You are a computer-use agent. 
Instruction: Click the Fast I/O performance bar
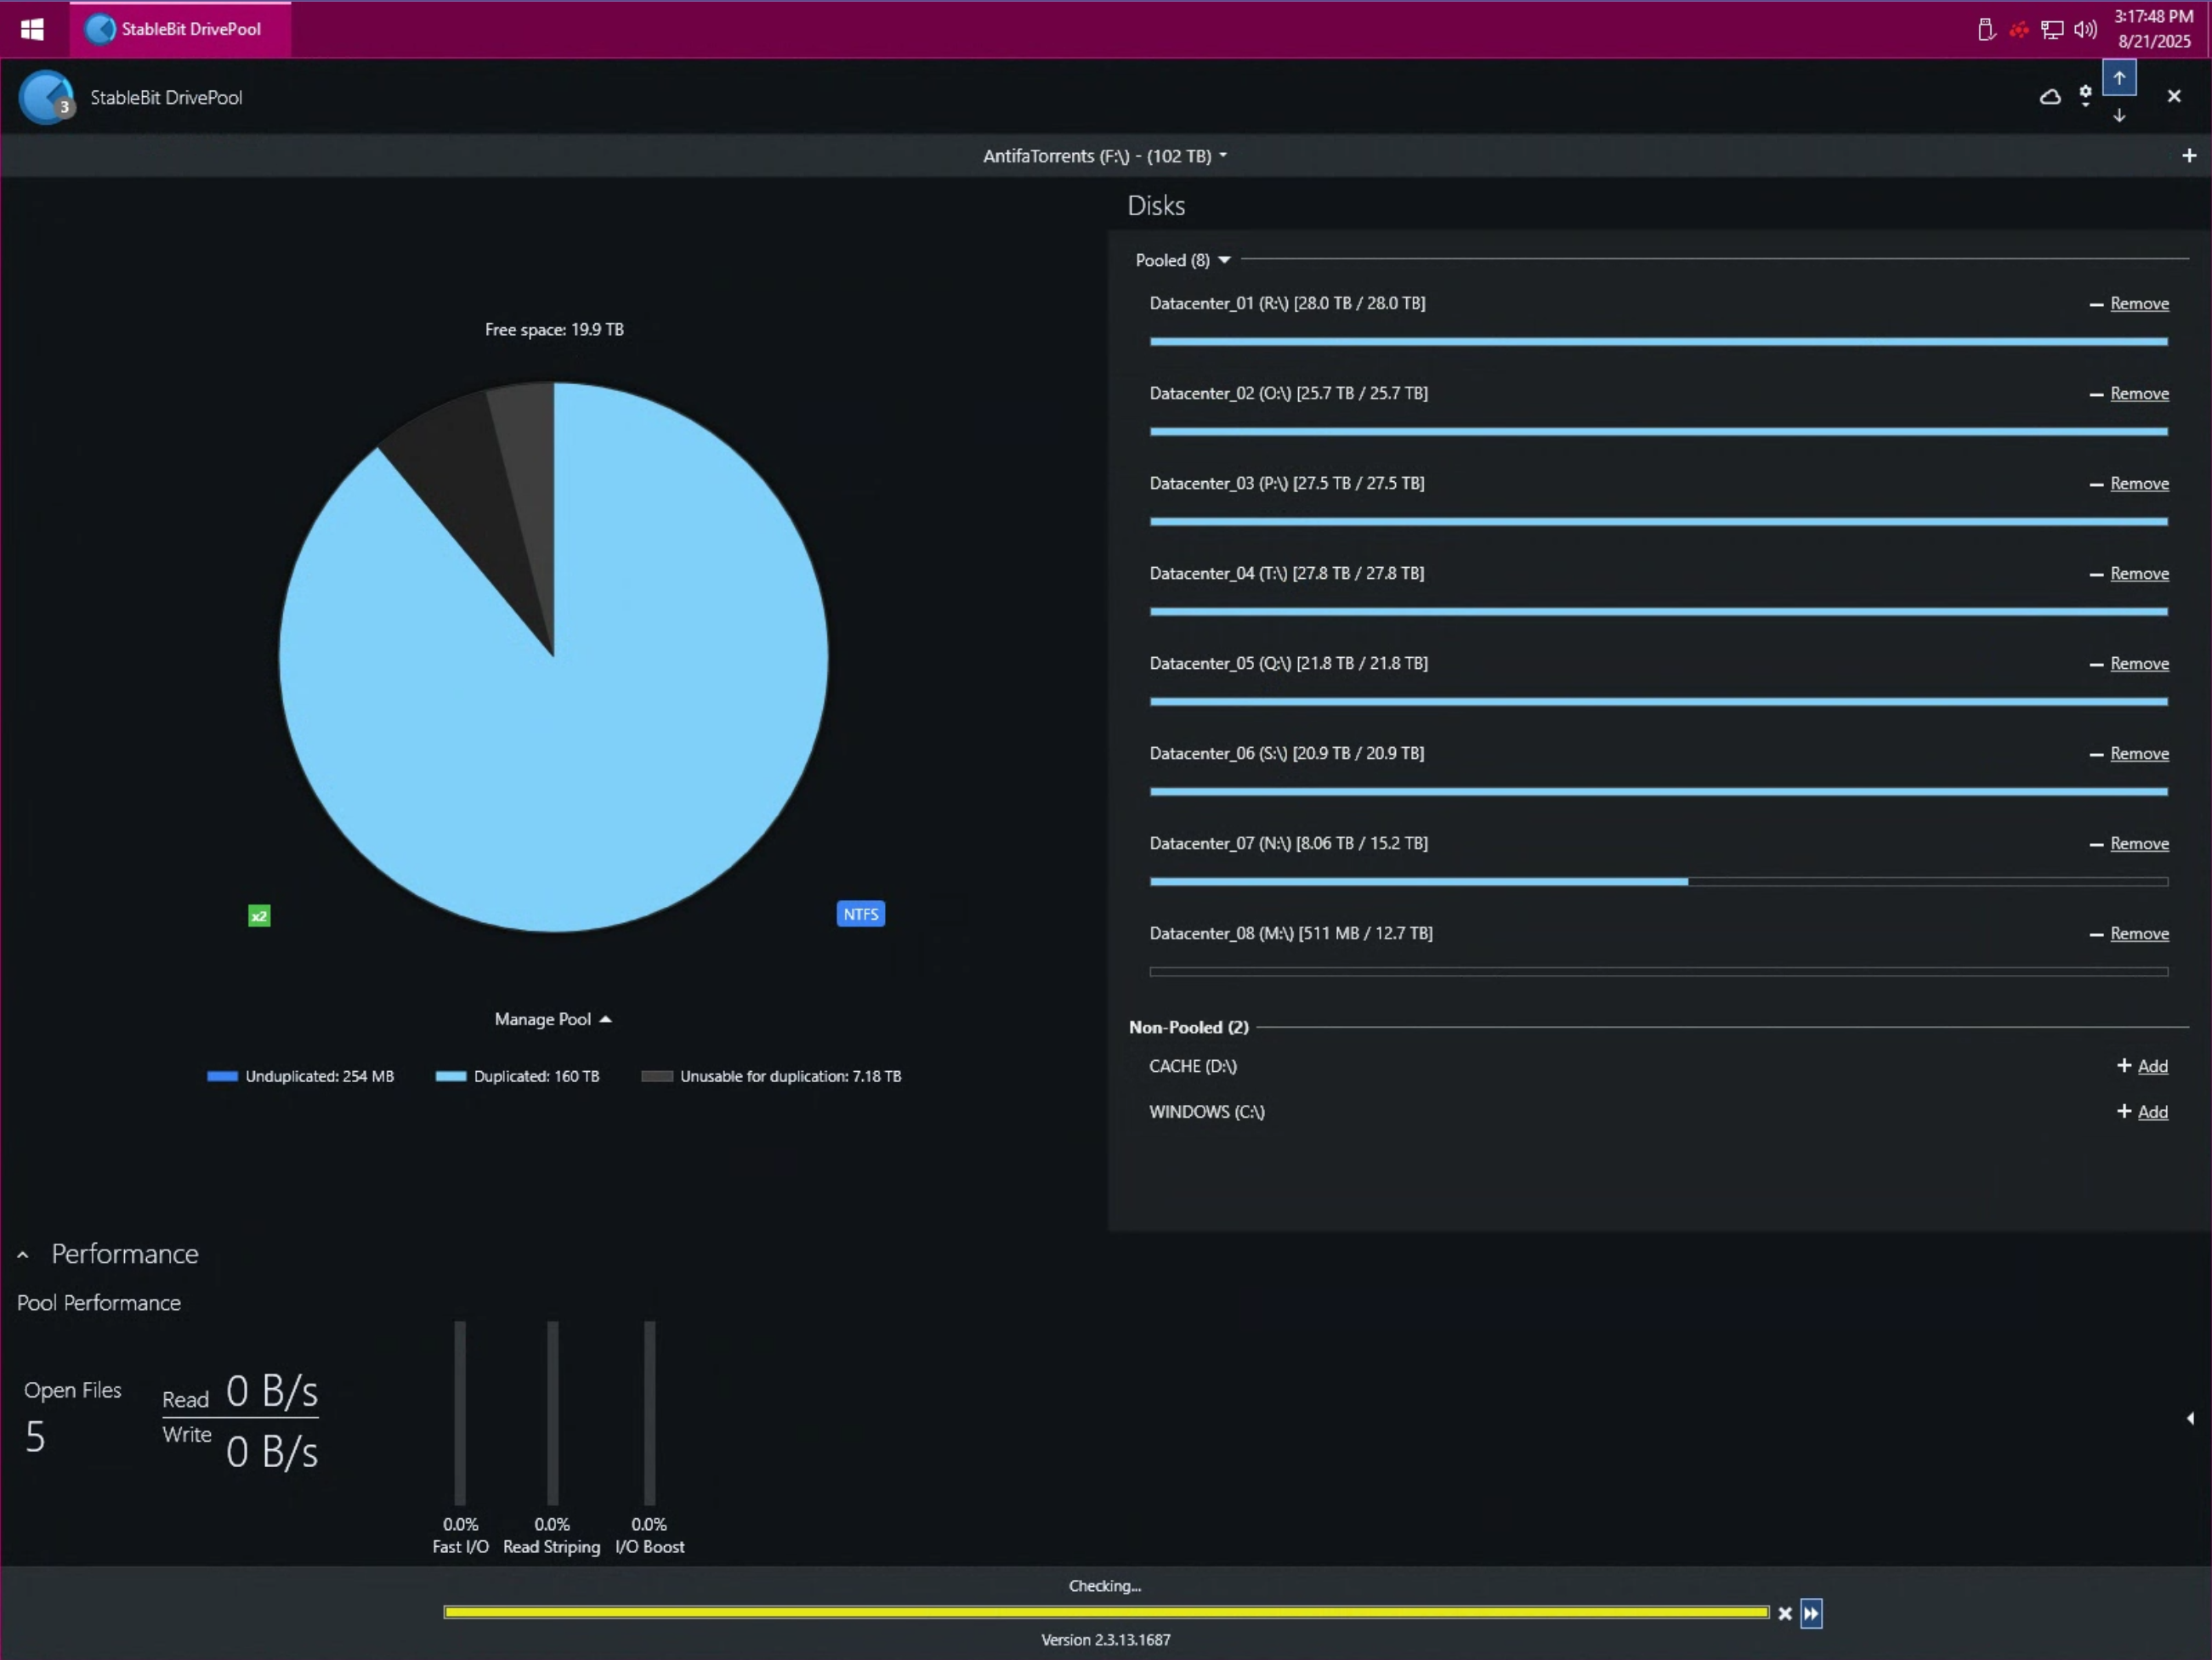[x=460, y=1413]
